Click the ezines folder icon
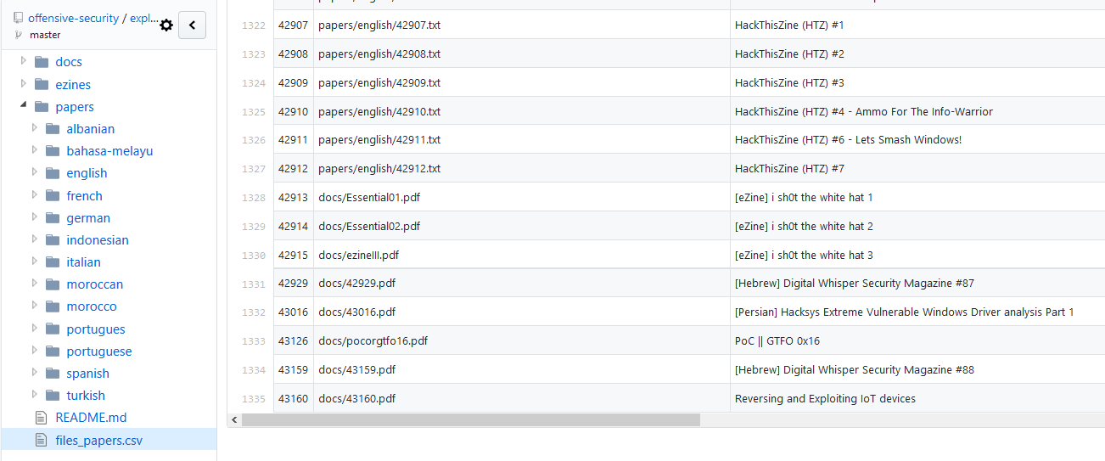 tap(42, 84)
